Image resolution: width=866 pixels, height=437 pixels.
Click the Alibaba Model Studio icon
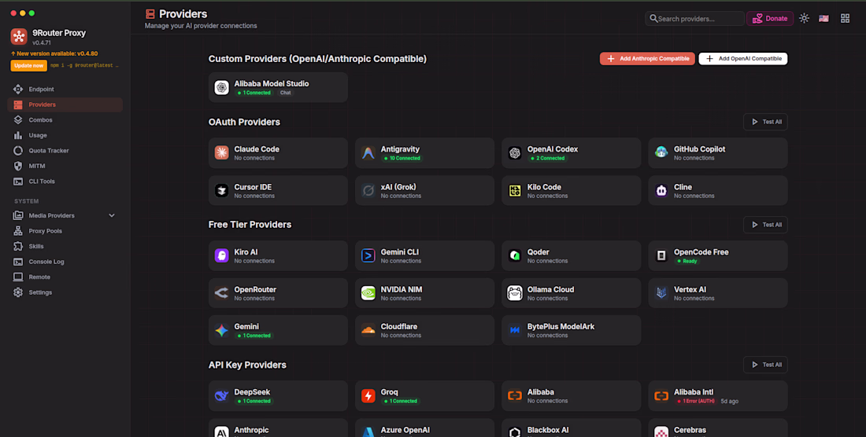pos(221,87)
